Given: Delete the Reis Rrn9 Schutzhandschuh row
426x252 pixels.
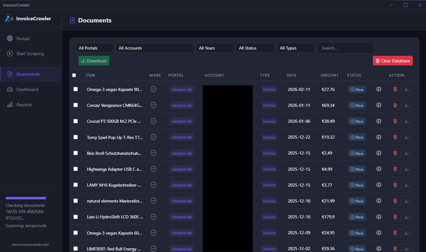Looking at the screenshot, I should 395,153.
